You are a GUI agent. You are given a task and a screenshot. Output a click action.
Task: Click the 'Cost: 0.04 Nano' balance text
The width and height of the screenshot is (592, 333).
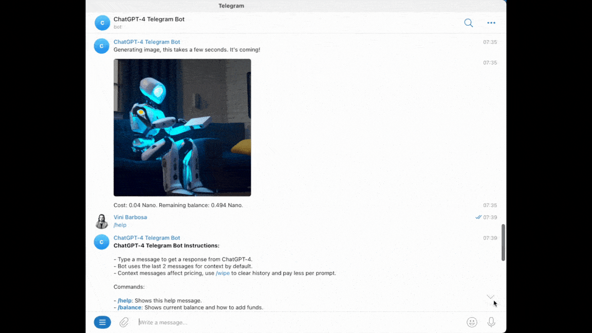178,206
